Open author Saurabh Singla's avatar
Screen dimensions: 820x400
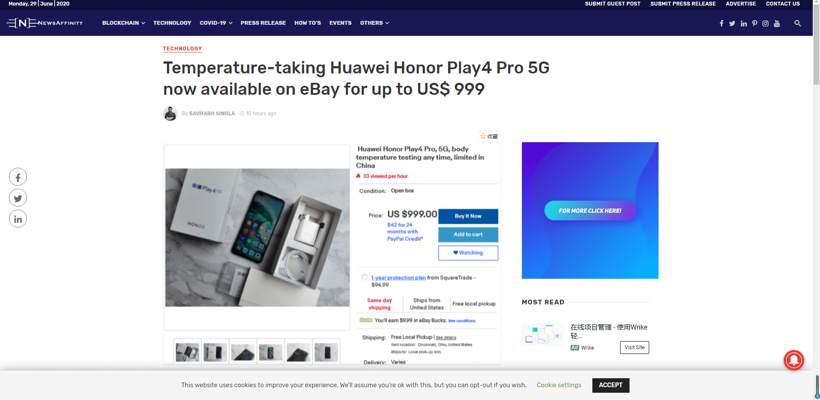(170, 114)
